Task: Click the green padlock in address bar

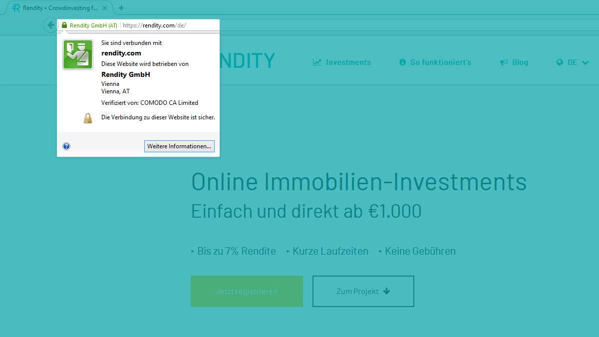Action: click(64, 25)
